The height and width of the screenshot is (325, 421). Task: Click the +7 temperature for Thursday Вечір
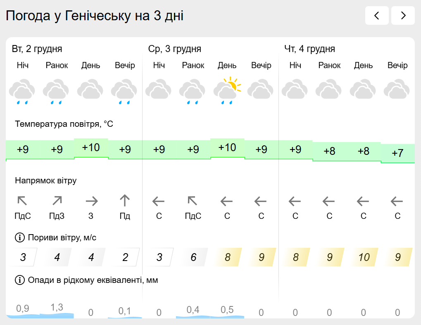pyautogui.click(x=397, y=153)
